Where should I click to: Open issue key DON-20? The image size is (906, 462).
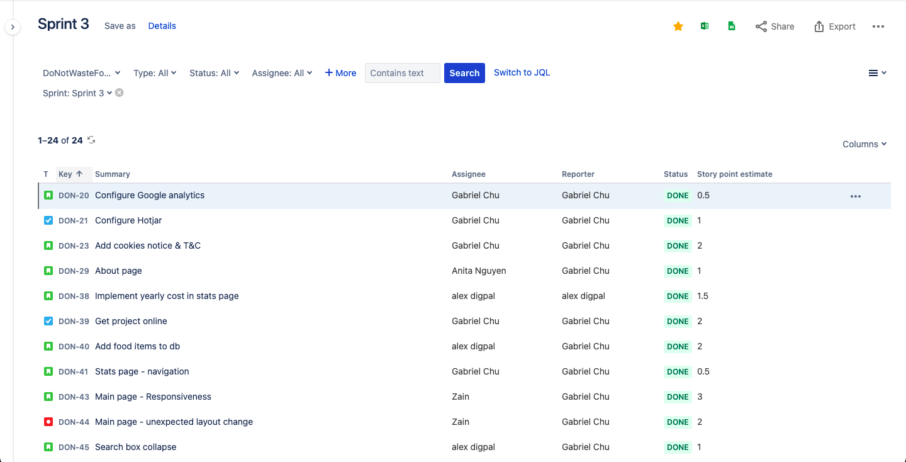pyautogui.click(x=74, y=196)
